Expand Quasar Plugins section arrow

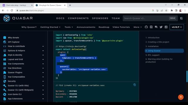click(43, 73)
